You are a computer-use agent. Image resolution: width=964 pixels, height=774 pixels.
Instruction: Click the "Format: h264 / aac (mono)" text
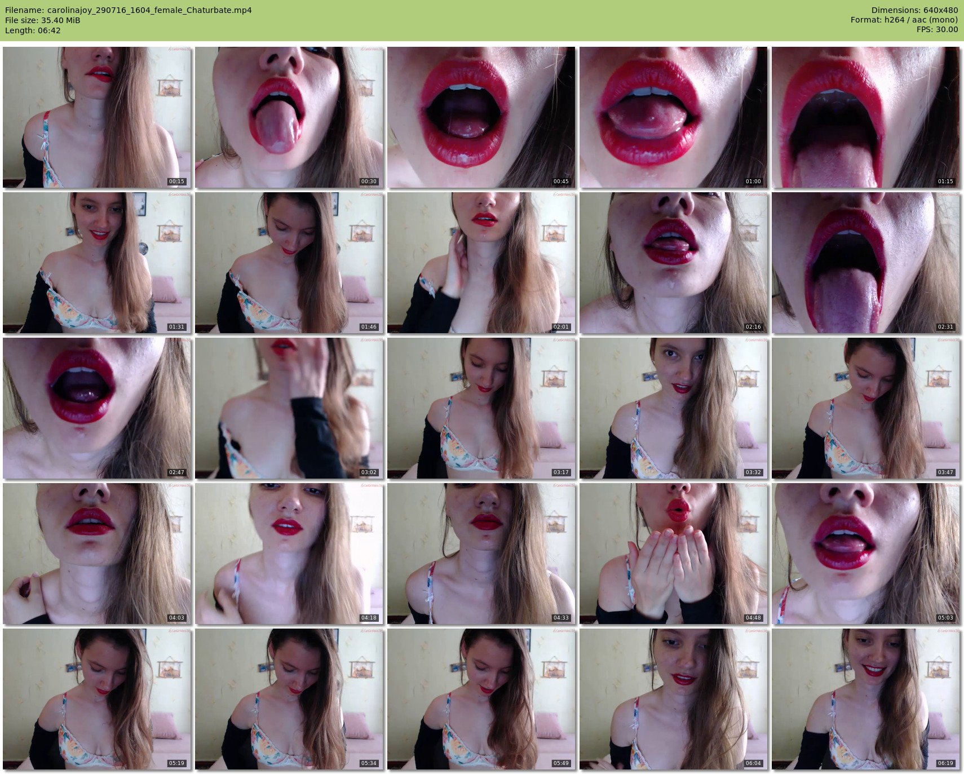click(x=904, y=20)
